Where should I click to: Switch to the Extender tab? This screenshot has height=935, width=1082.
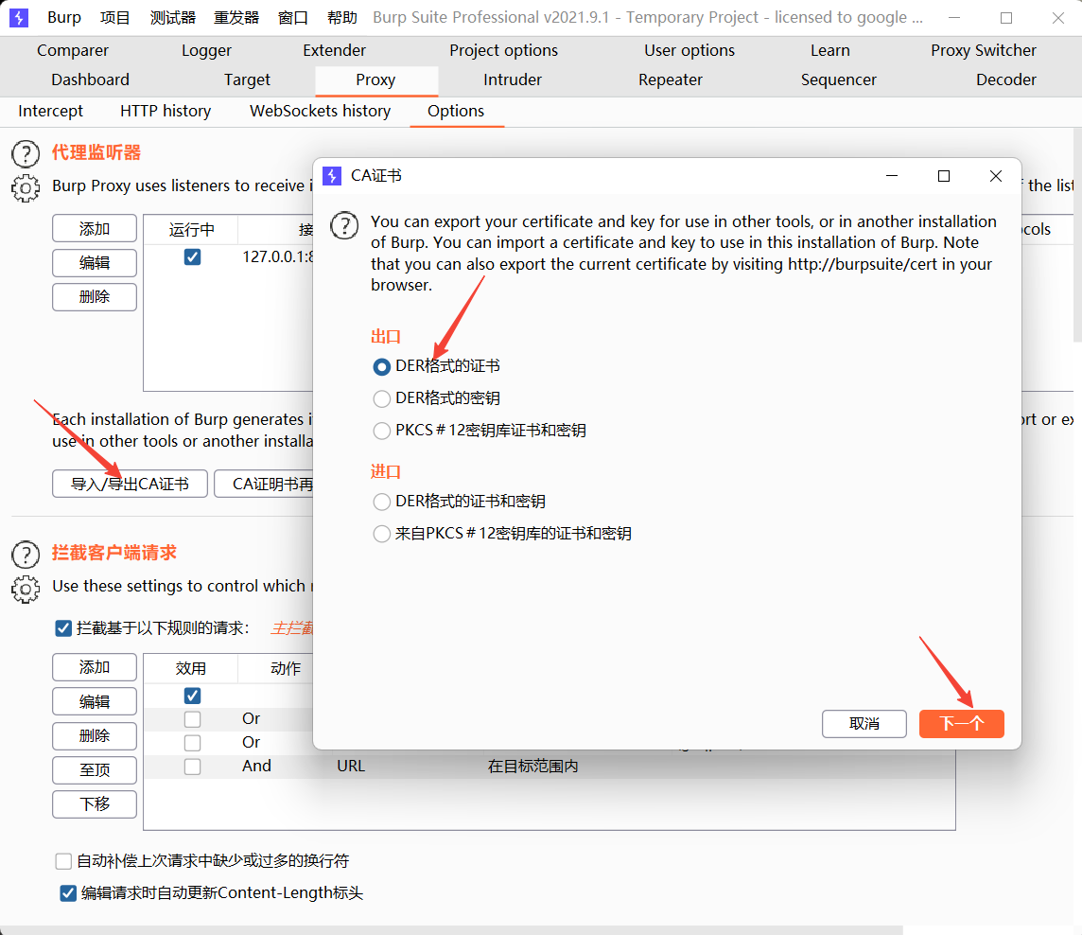click(x=334, y=50)
